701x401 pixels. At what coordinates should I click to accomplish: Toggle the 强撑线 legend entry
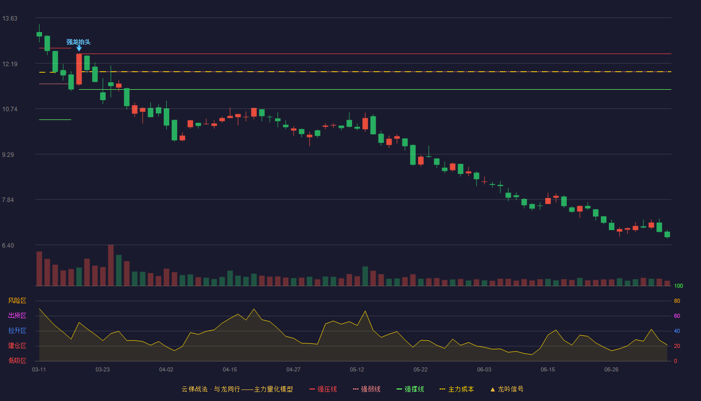pos(410,389)
